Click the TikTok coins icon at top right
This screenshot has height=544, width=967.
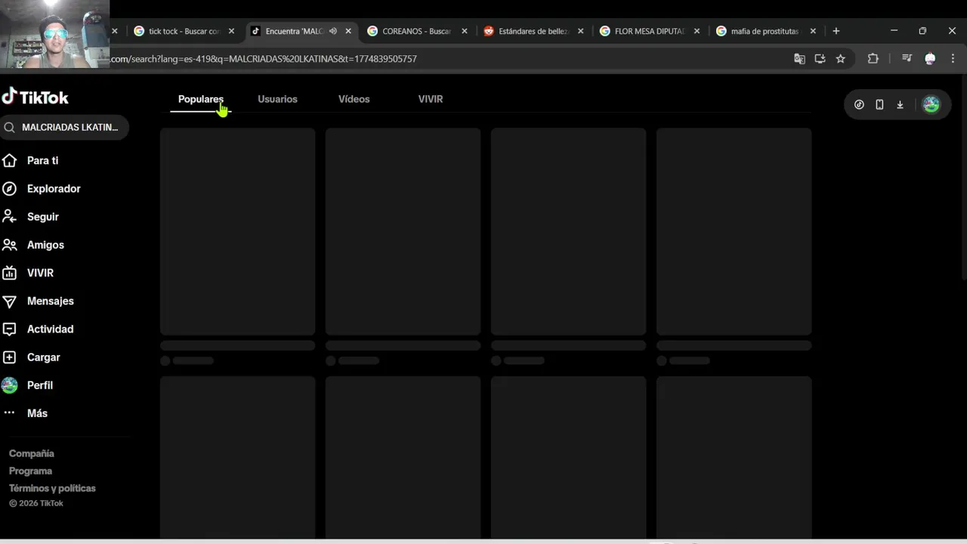[x=859, y=105]
